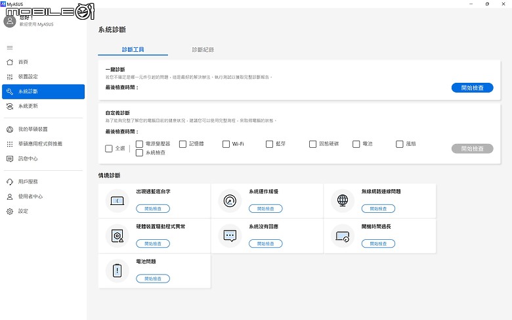Open the 我的華碩裝置 icon

(10, 129)
